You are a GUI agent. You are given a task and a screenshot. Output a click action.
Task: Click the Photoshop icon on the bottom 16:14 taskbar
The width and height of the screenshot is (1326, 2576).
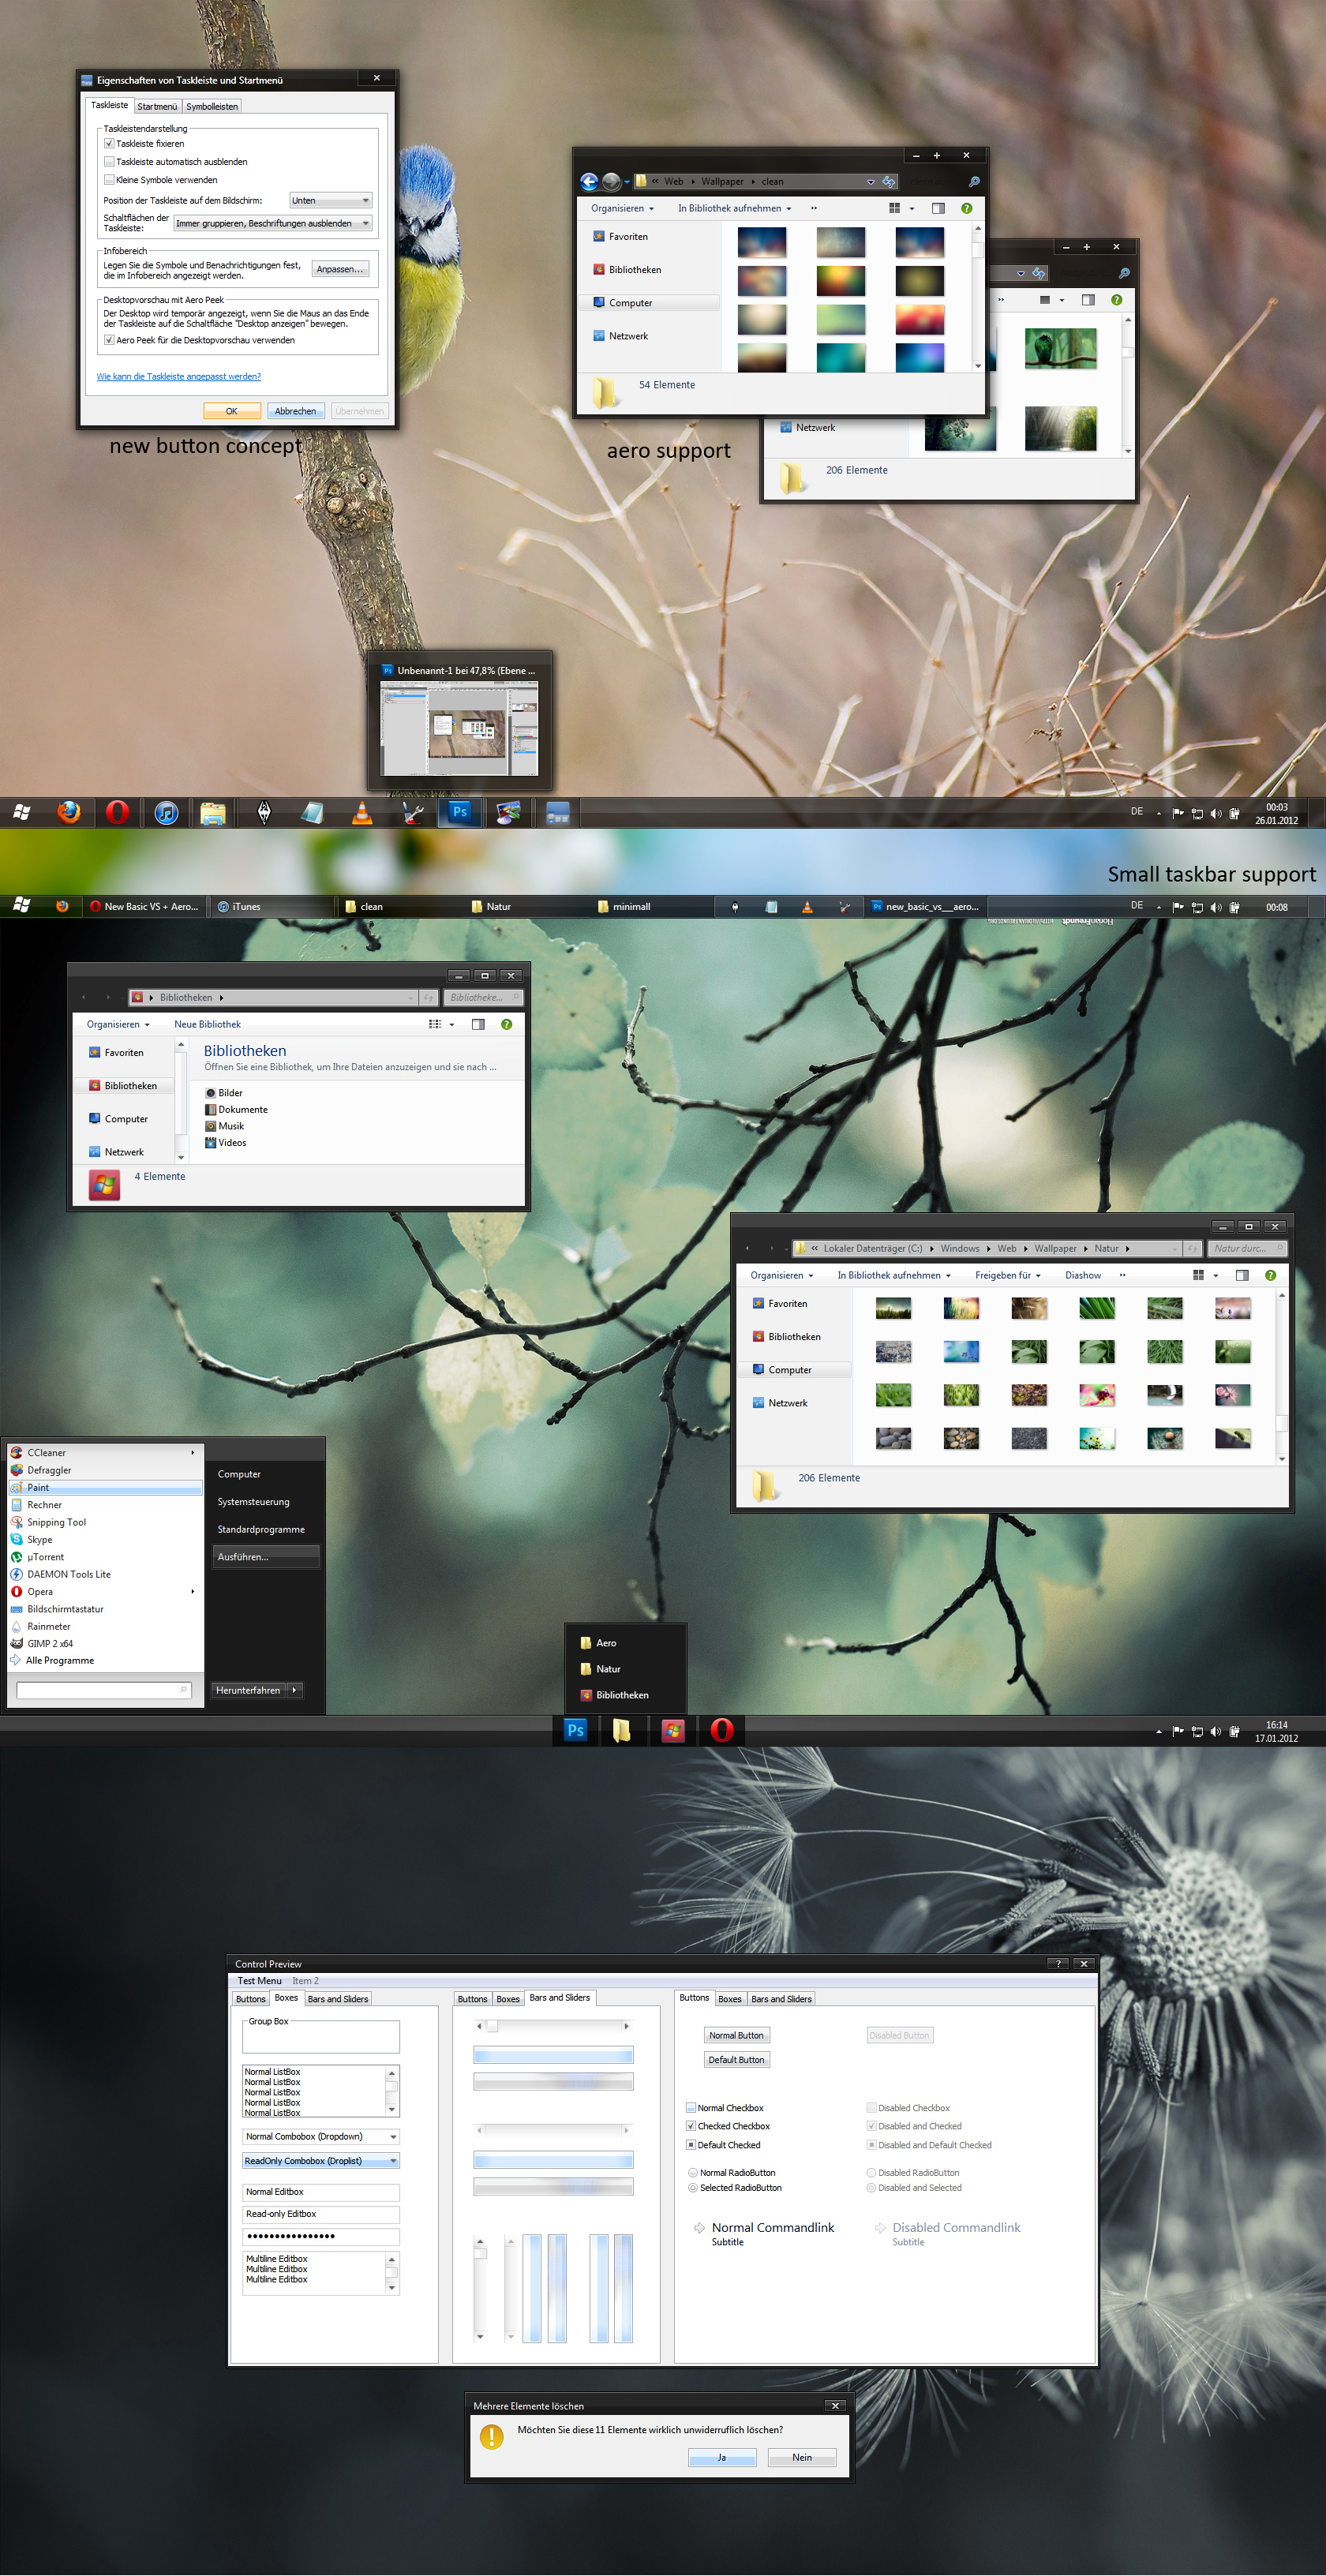coord(575,1730)
